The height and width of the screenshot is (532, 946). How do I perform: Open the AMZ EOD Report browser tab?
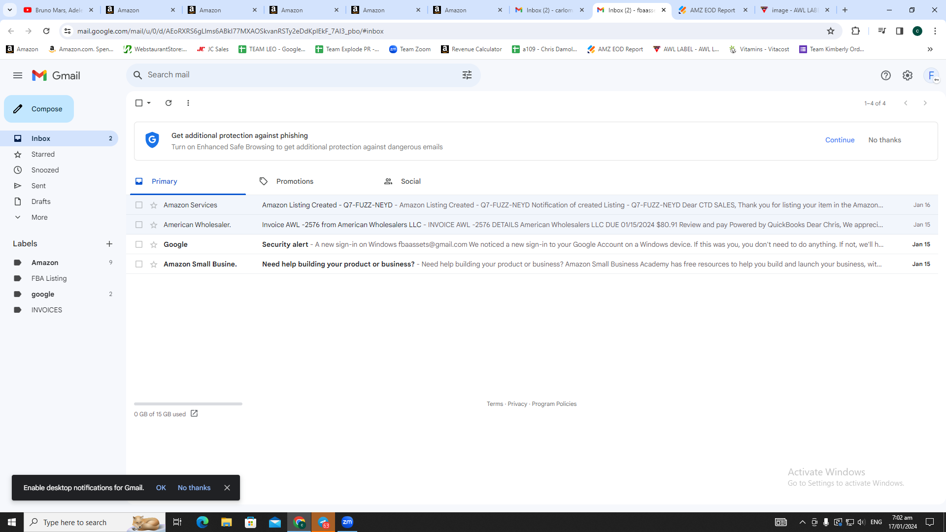point(712,10)
